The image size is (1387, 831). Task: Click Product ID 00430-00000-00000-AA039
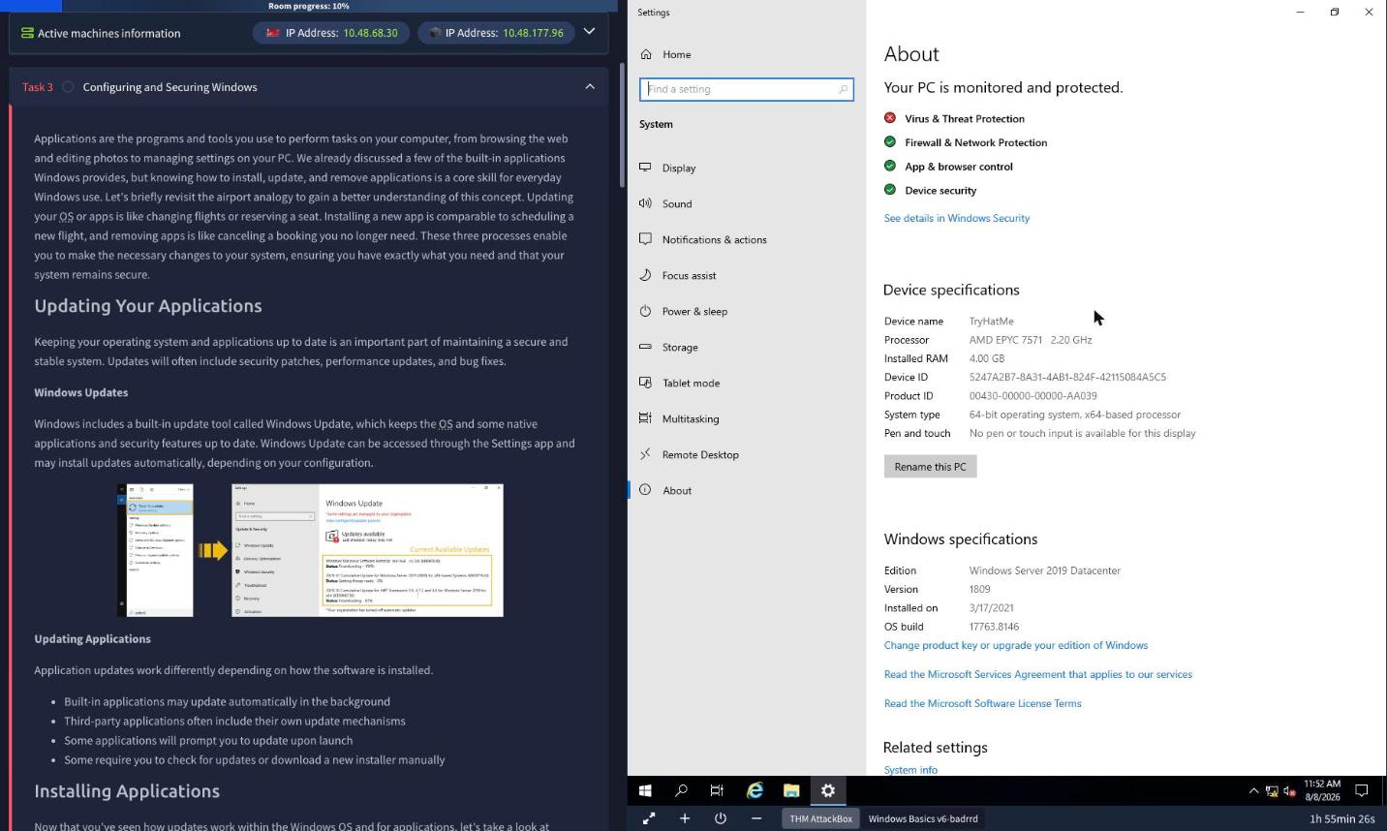[x=1033, y=396]
